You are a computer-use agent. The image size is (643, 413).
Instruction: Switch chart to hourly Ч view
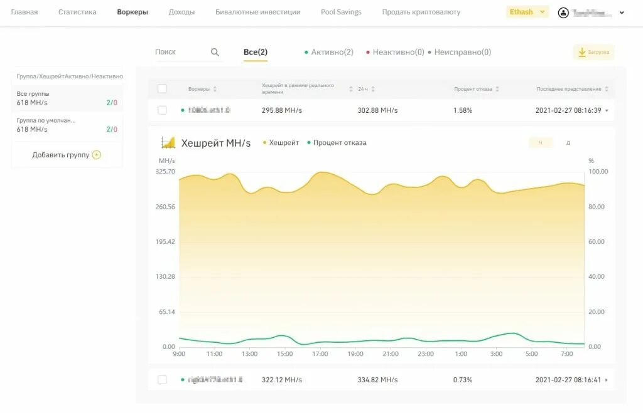point(541,142)
